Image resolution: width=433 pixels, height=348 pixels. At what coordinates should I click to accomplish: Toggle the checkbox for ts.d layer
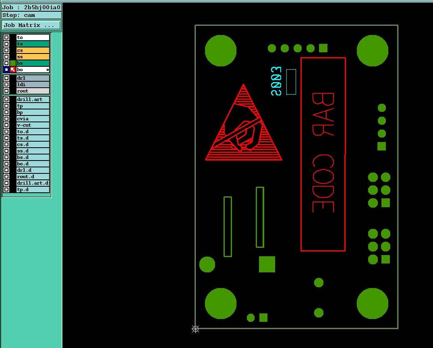click(6, 138)
